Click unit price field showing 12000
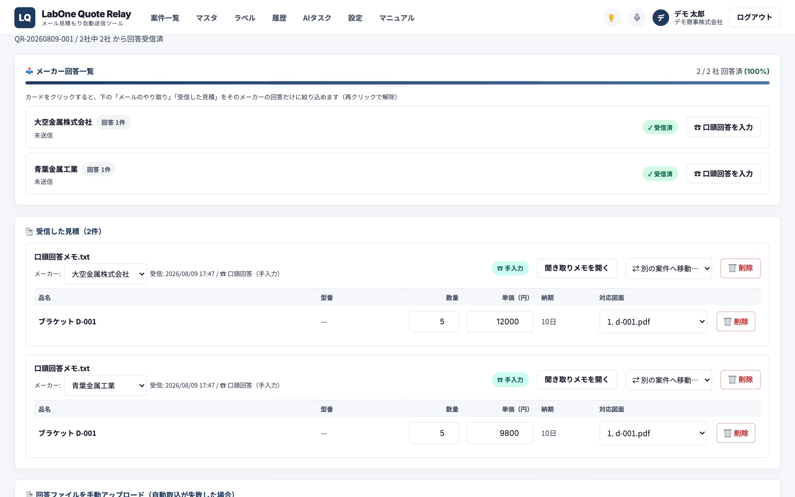This screenshot has width=795, height=497. tap(500, 322)
